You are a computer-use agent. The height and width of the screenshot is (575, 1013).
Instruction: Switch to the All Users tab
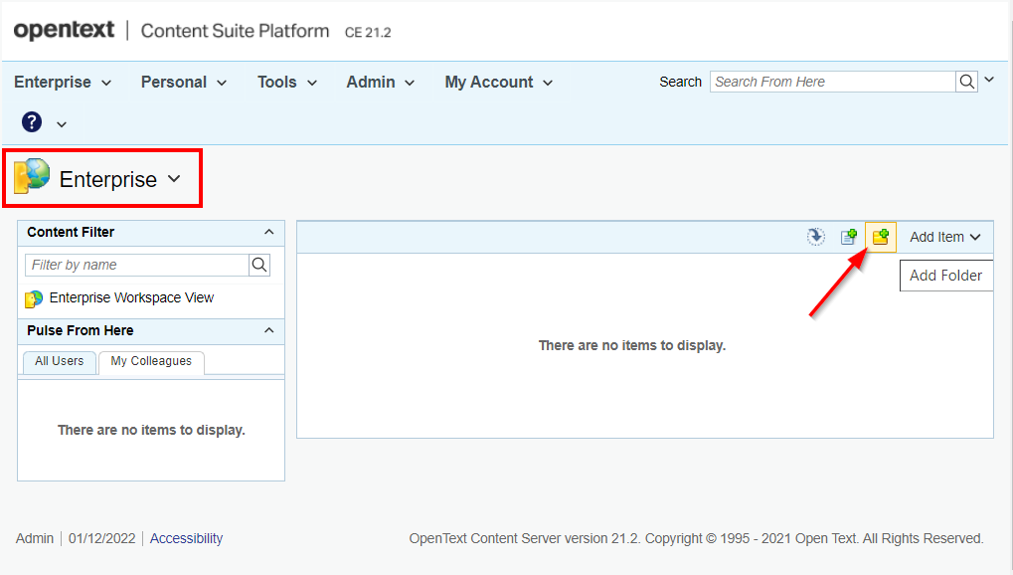click(x=59, y=361)
